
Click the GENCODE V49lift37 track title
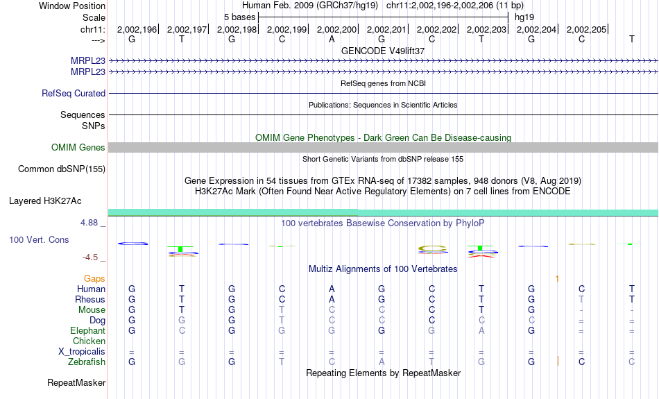click(383, 51)
